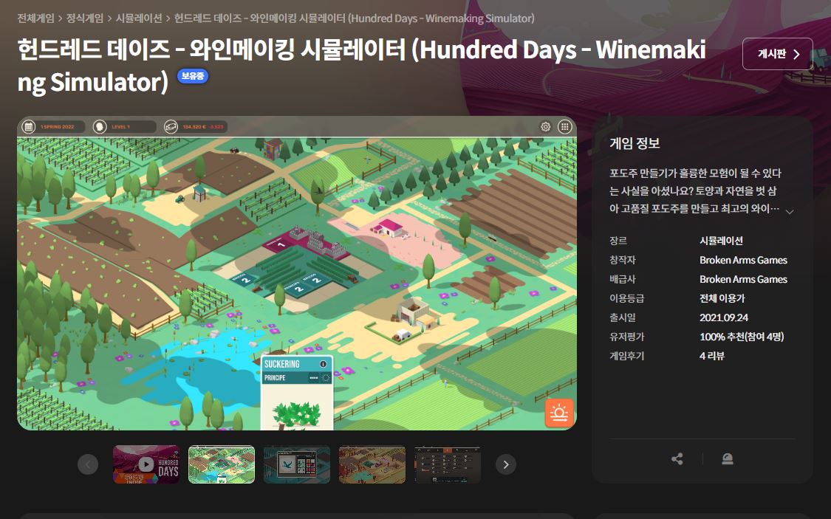
Task: Click the orange sunrise icon in screenshot
Action: click(560, 413)
